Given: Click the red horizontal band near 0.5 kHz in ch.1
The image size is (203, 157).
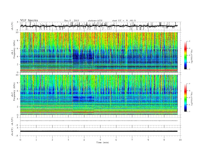Looking at the screenshot, I should point(99,70).
